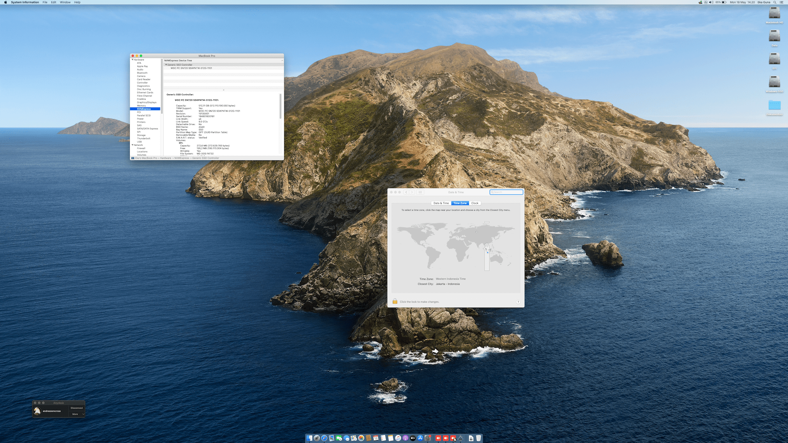Open Trash in the Dock

point(479,438)
